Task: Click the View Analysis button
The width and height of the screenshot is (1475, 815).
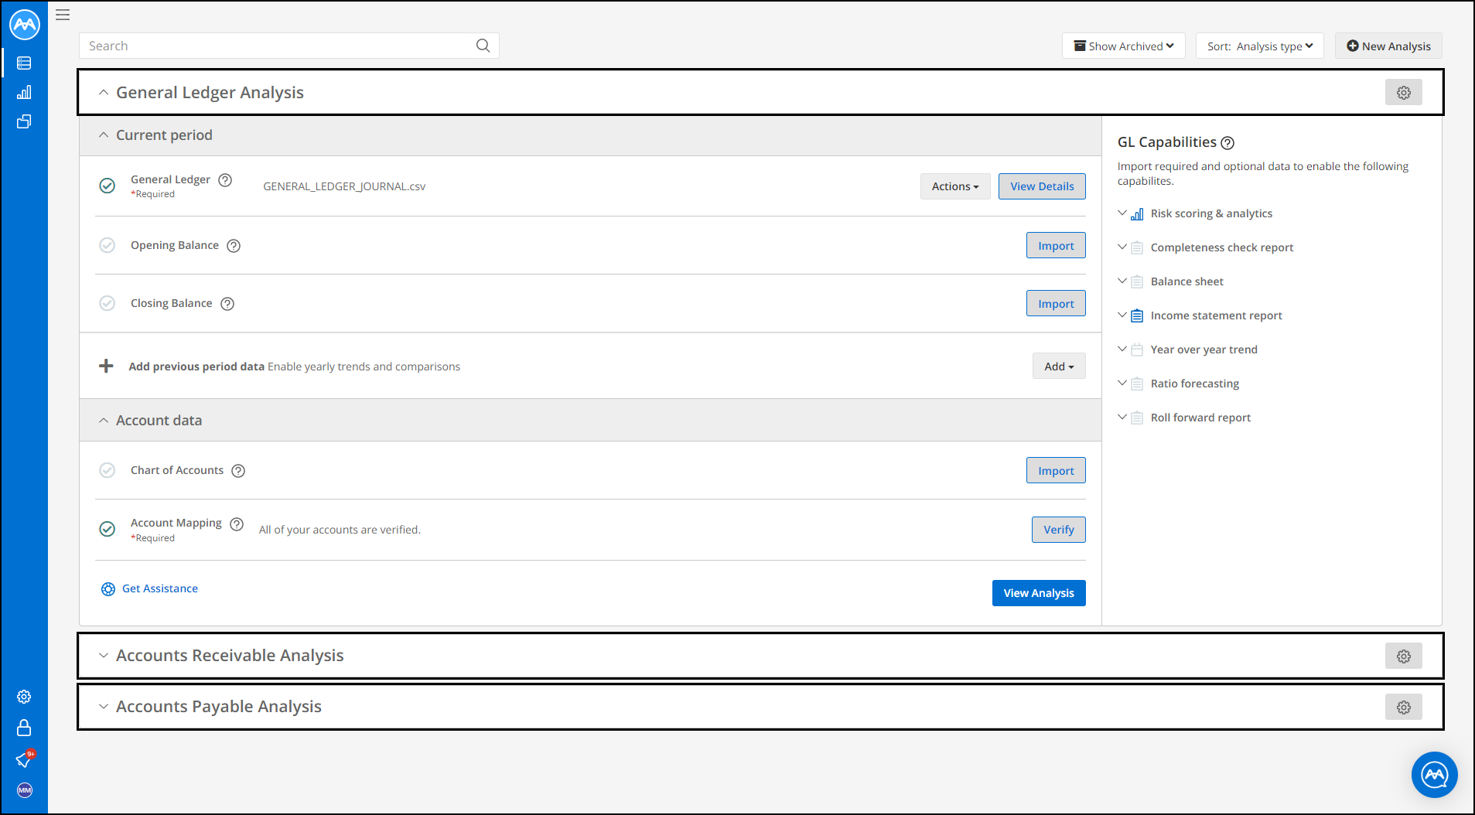Action: pos(1039,593)
